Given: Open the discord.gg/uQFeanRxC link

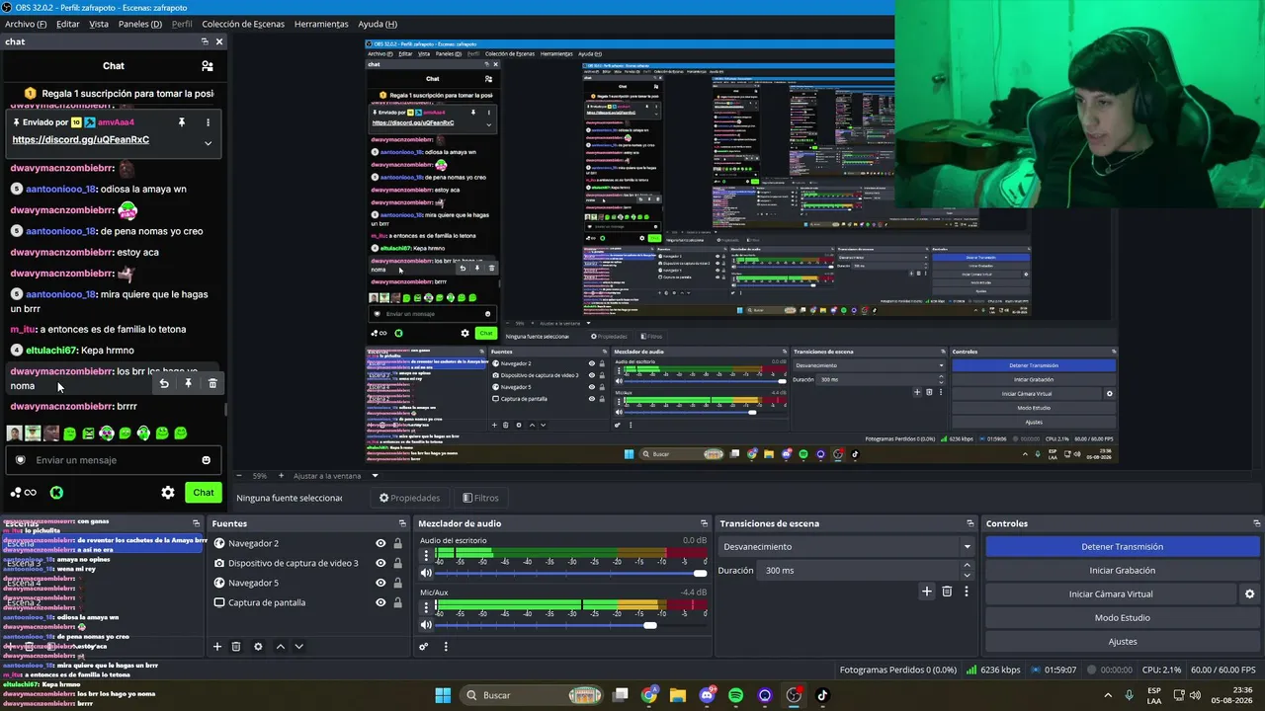Looking at the screenshot, I should [80, 140].
